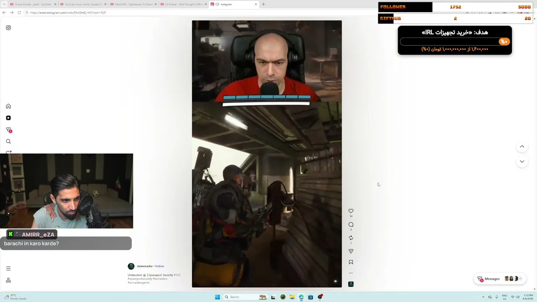Open Instagram search from sidebar
Viewport: 537px width, 302px height.
point(8,141)
